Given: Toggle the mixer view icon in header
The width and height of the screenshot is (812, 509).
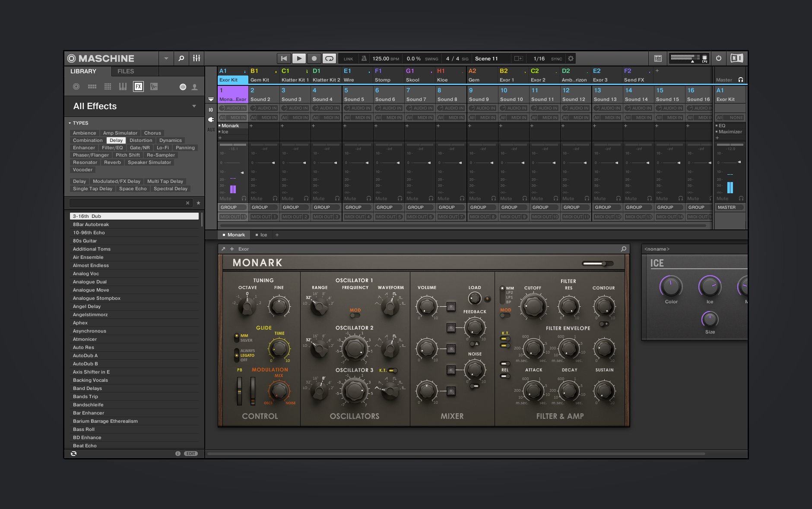Looking at the screenshot, I should click(197, 58).
